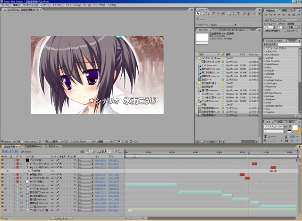Screen dimensions: 302x221
Task: Select the Pan Behind tool
Action: [223, 14]
